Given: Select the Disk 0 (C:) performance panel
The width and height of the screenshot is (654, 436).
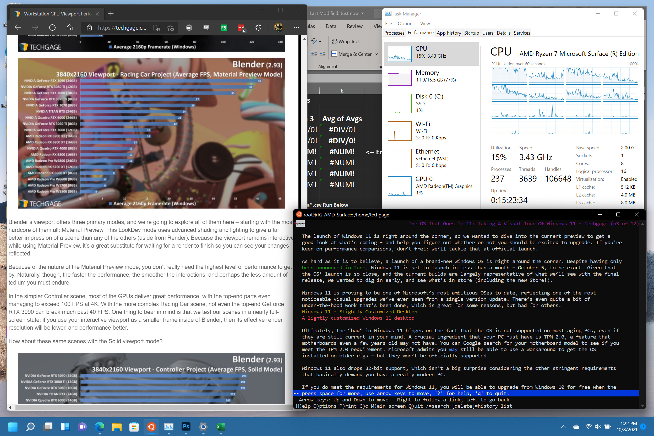Looking at the screenshot, I should 431,103.
